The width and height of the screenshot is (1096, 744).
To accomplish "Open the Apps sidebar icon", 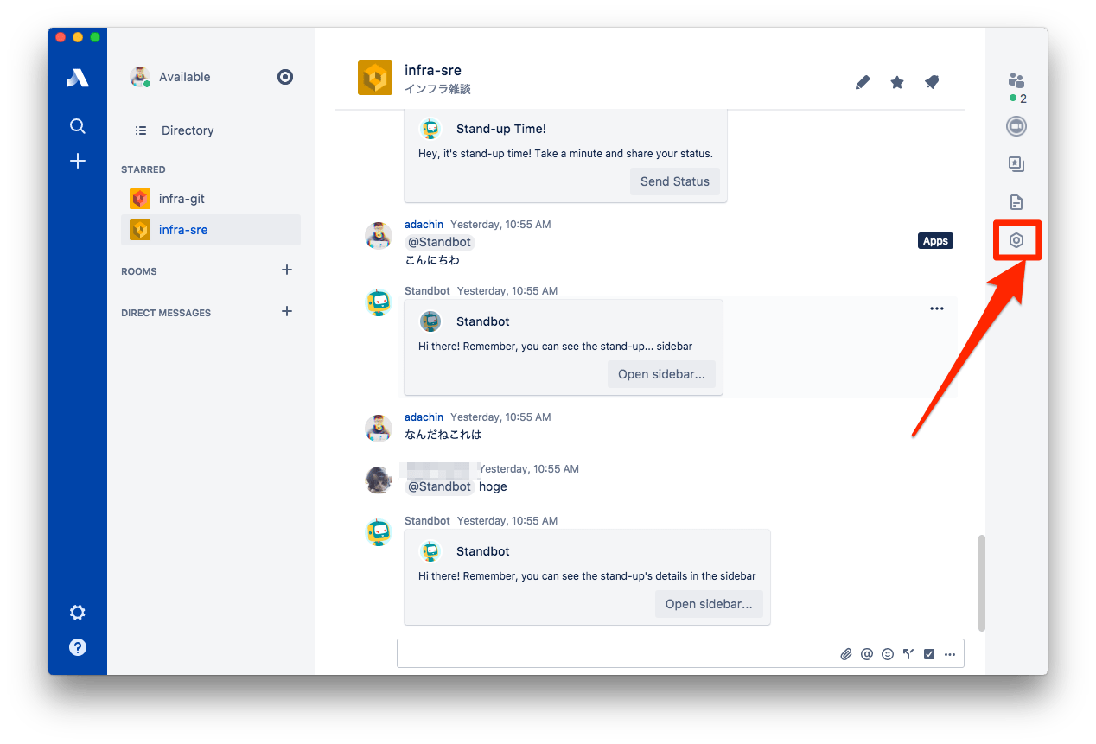I will pos(1016,240).
